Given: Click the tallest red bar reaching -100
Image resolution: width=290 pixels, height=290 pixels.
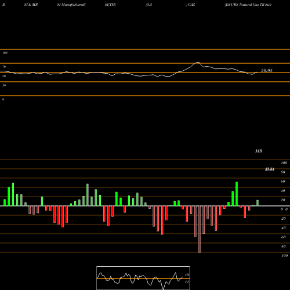Looking at the screenshot, I should [200, 229].
